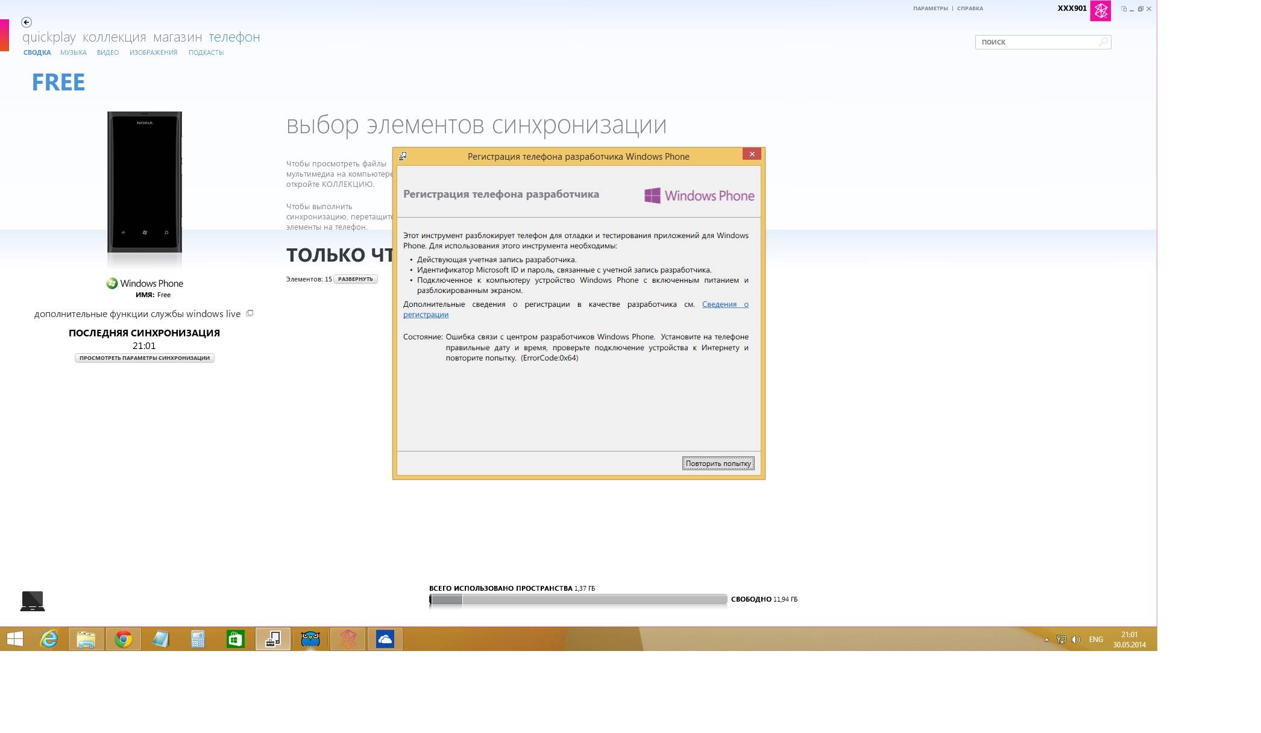Click the ErrorCode:0x64 status message
The image size is (1261, 733).
pyautogui.click(x=597, y=347)
